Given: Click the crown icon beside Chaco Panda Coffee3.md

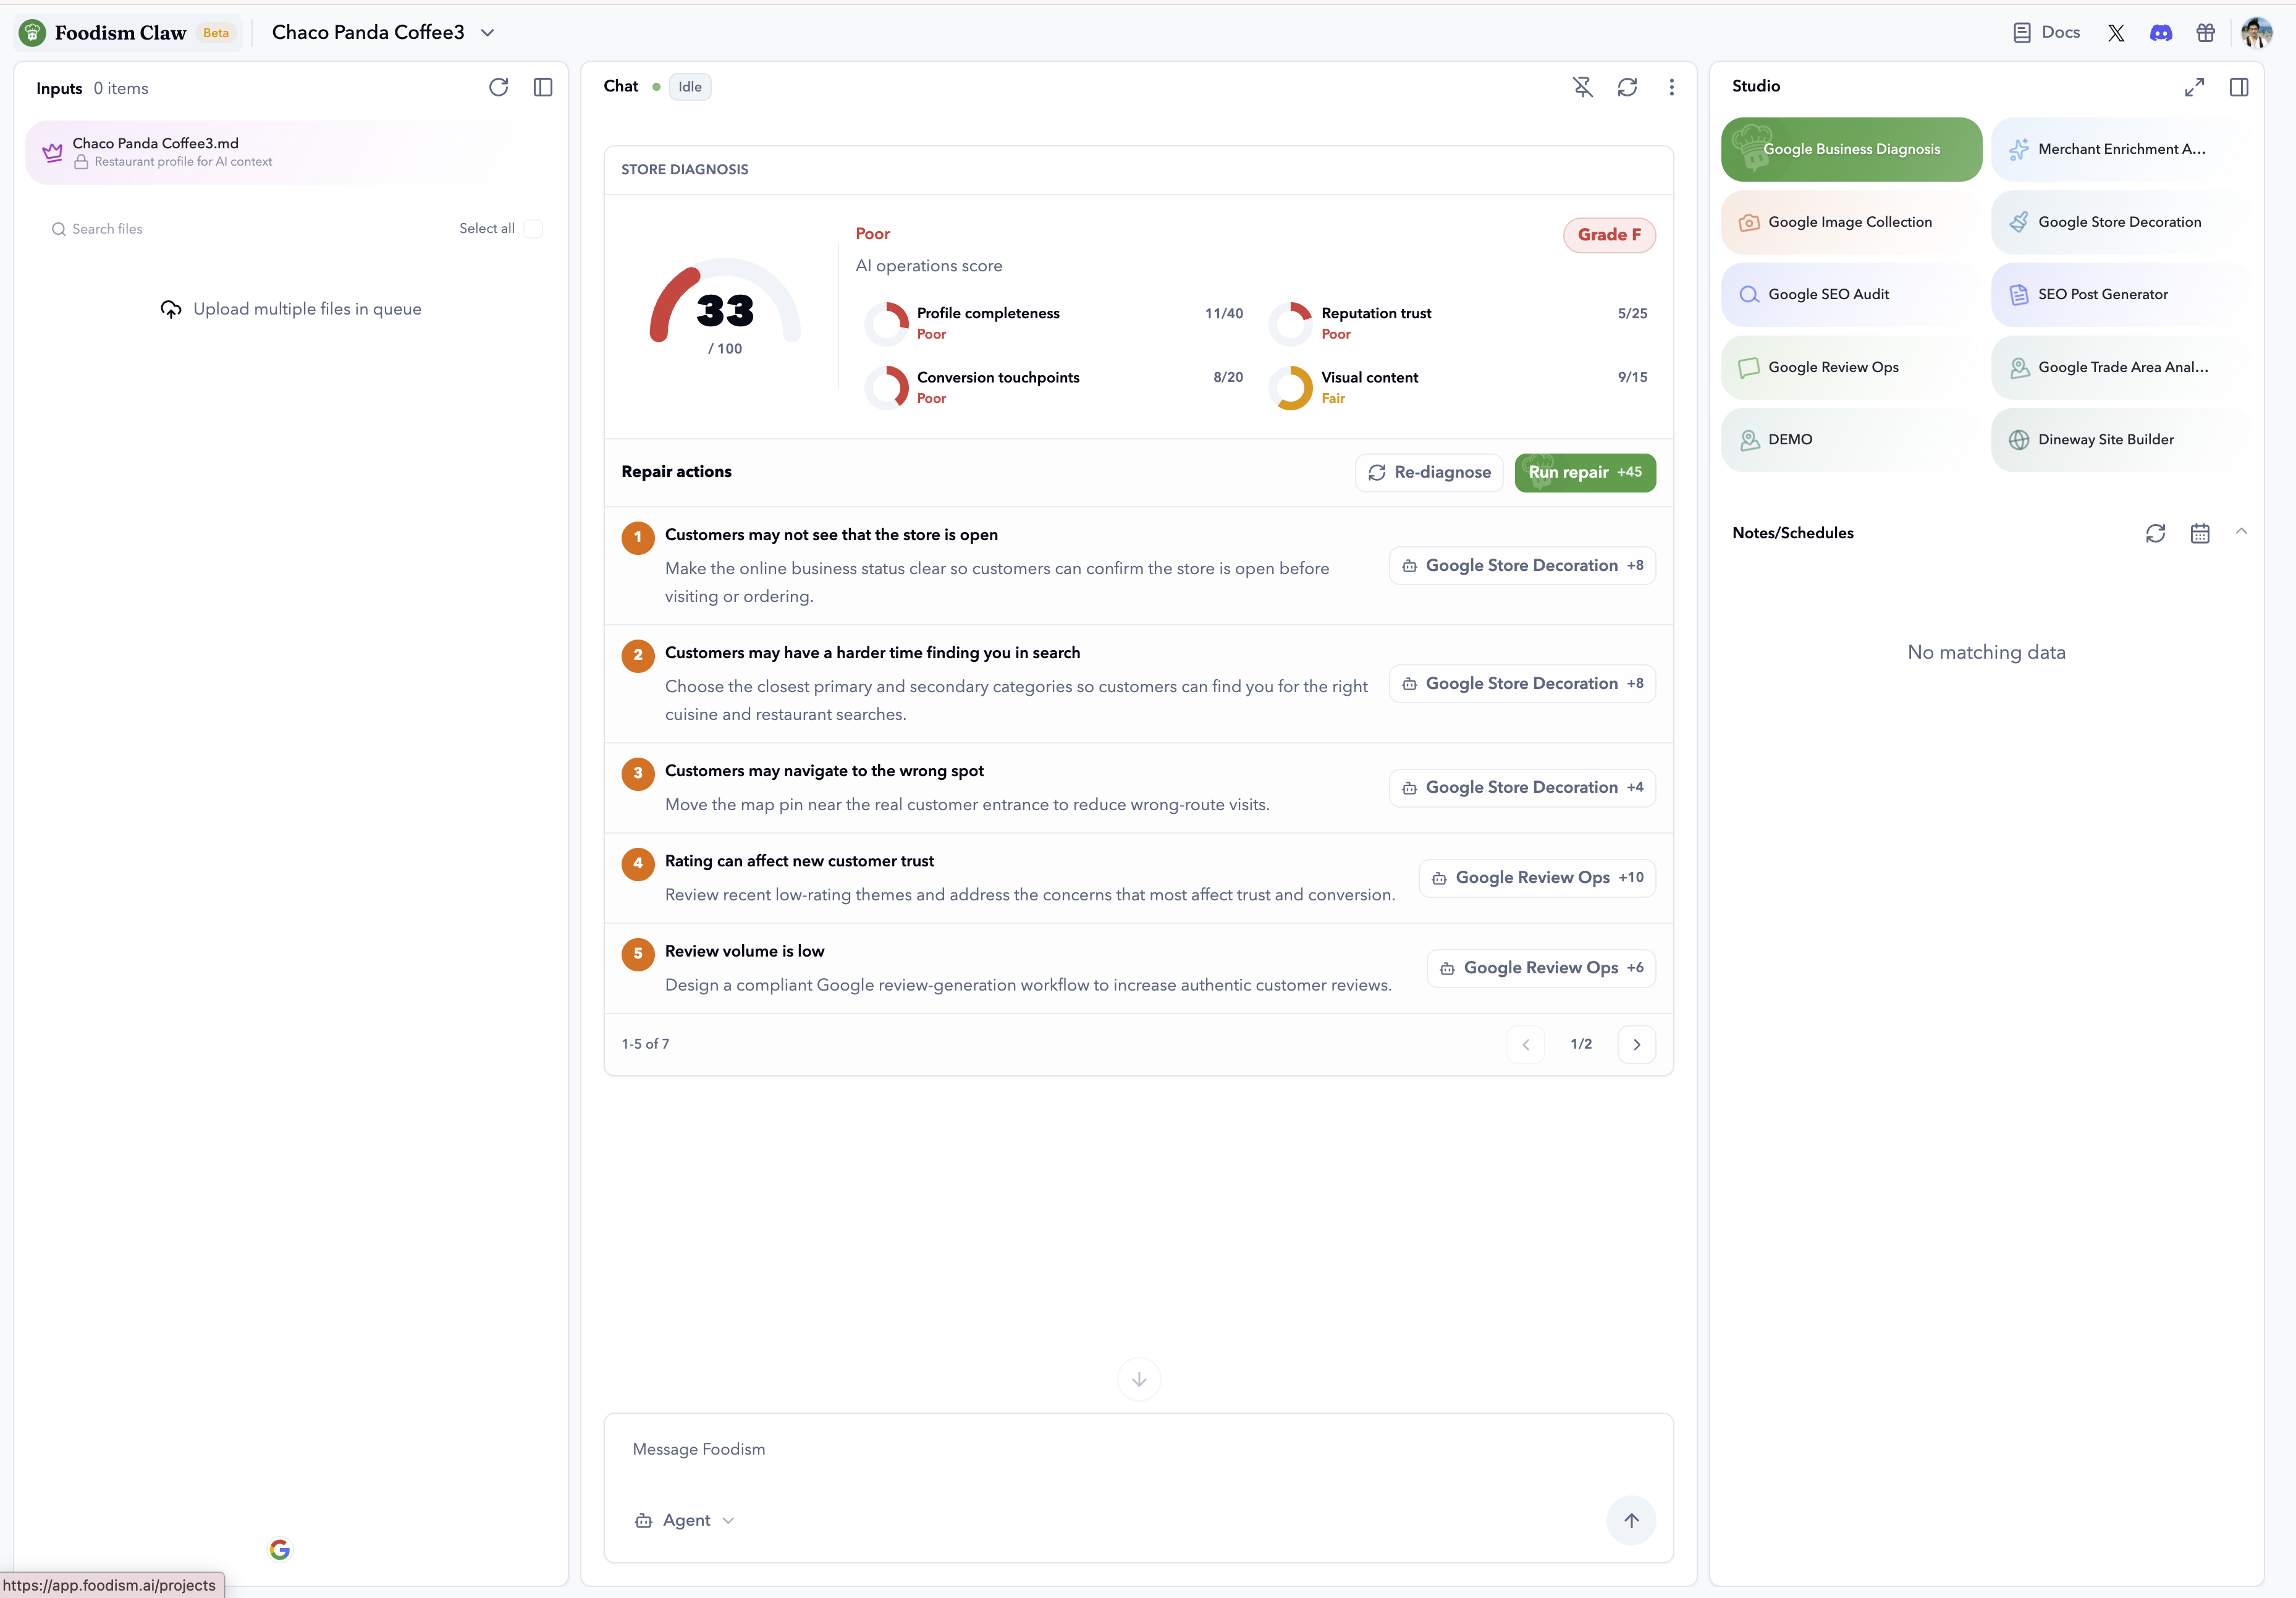Looking at the screenshot, I should (52, 152).
